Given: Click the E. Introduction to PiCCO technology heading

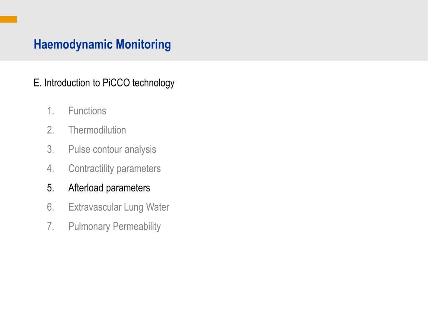Looking at the screenshot, I should click(104, 83).
